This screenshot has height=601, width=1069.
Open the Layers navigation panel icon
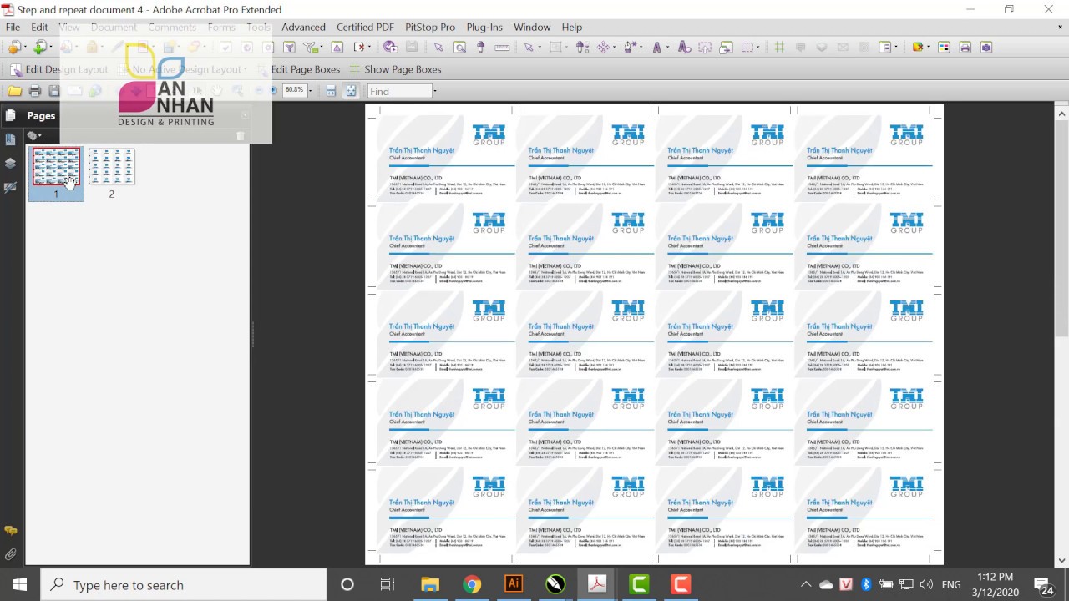[x=10, y=164]
